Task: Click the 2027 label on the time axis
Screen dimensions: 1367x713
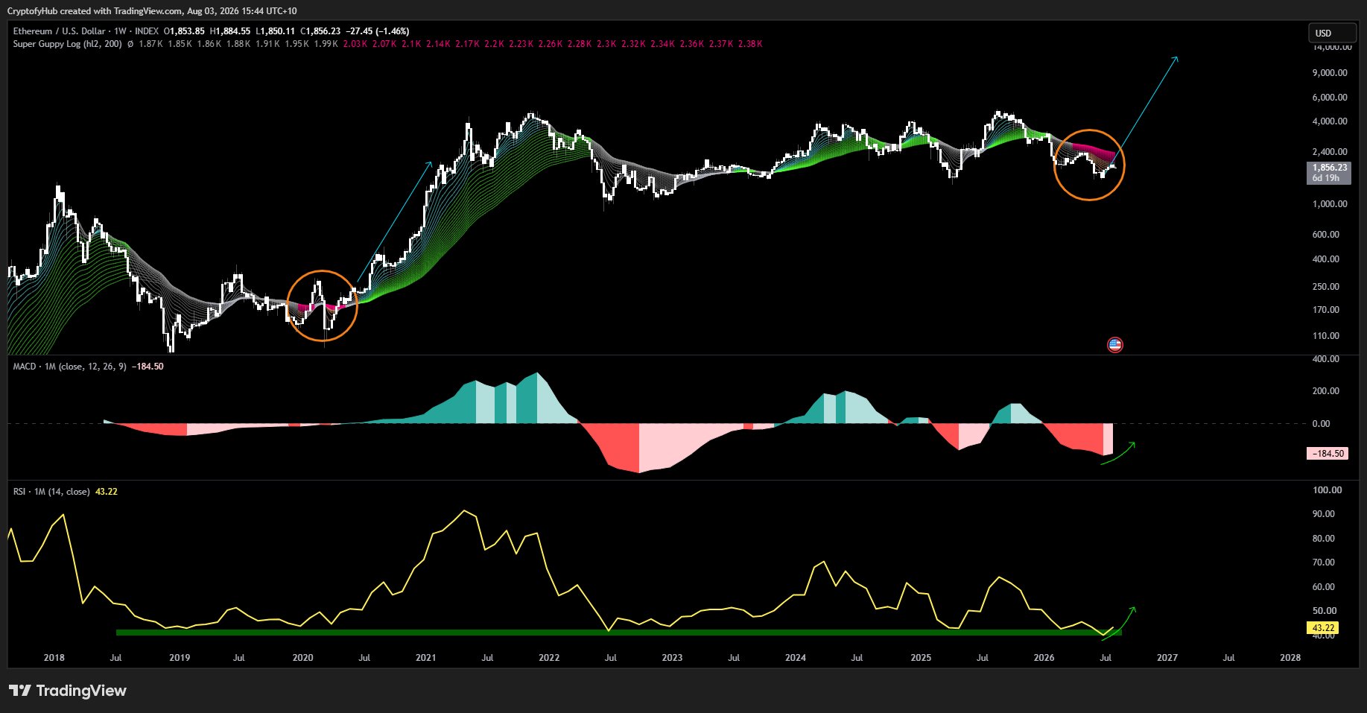Action: (x=1167, y=658)
